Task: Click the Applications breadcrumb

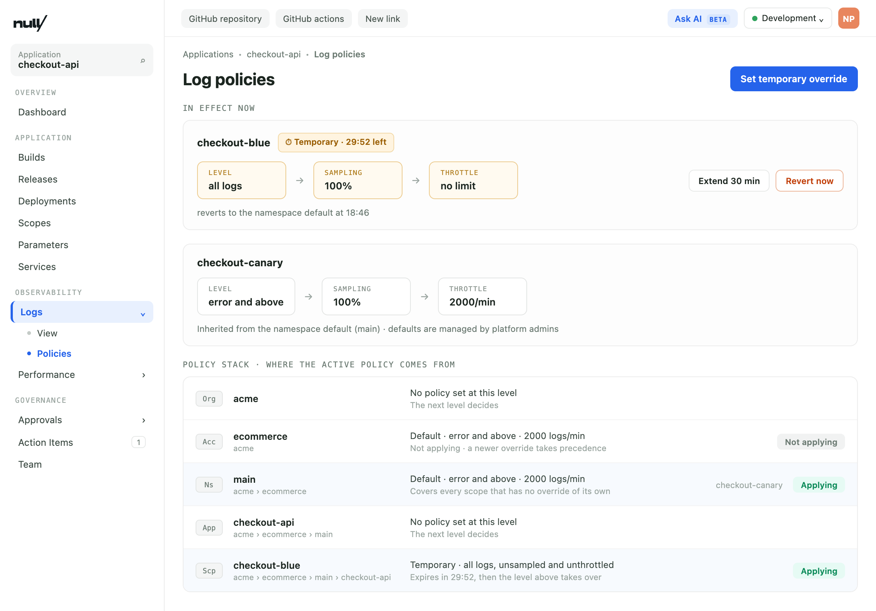Action: point(208,54)
